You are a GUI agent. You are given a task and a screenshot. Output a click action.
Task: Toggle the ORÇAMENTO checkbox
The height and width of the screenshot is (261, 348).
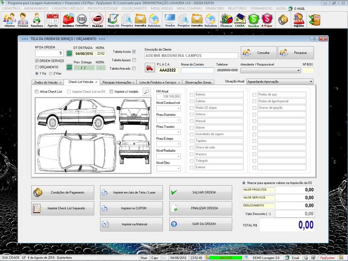pyautogui.click(x=37, y=67)
